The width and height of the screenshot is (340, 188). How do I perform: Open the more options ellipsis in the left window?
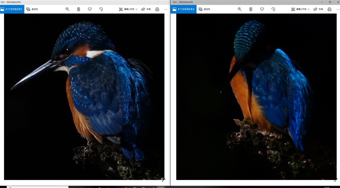(166, 9)
